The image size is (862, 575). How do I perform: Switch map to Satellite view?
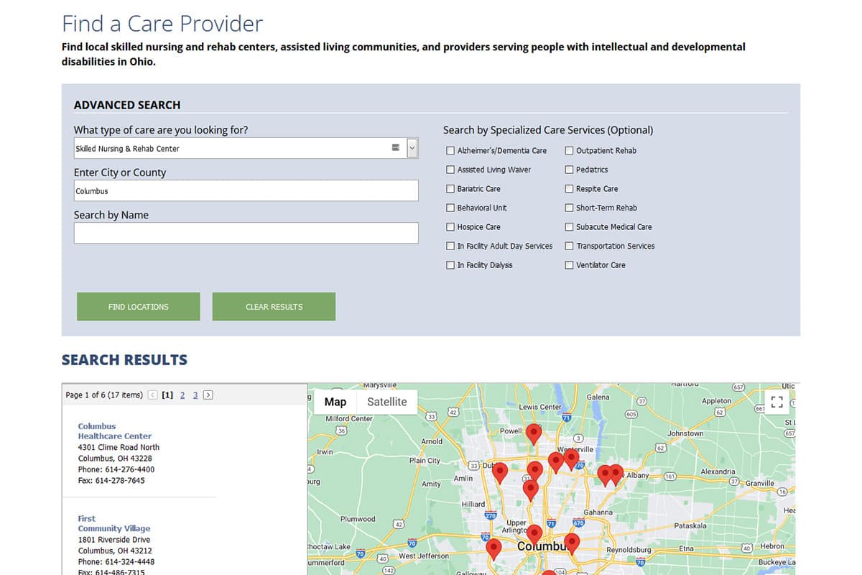(386, 402)
